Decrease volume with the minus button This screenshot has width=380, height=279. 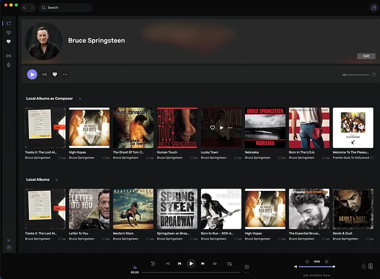coord(307,262)
